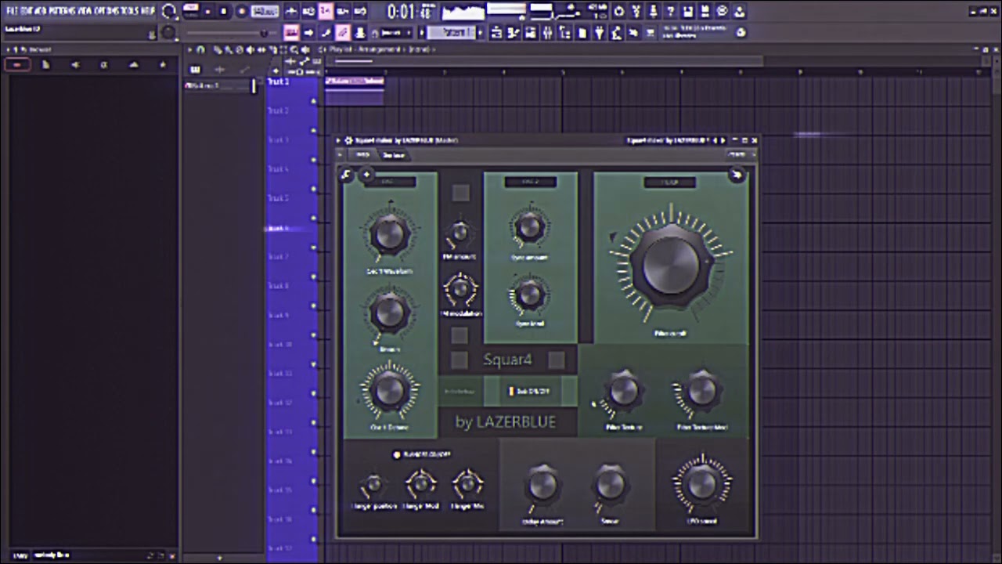Mute Track 2 using its dot toggle
The height and width of the screenshot is (564, 1002).
(313, 131)
